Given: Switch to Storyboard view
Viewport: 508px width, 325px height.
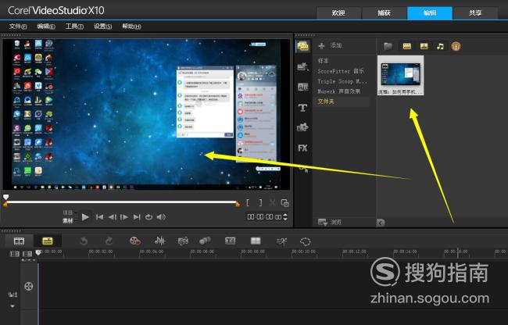Looking at the screenshot, I should (x=19, y=241).
